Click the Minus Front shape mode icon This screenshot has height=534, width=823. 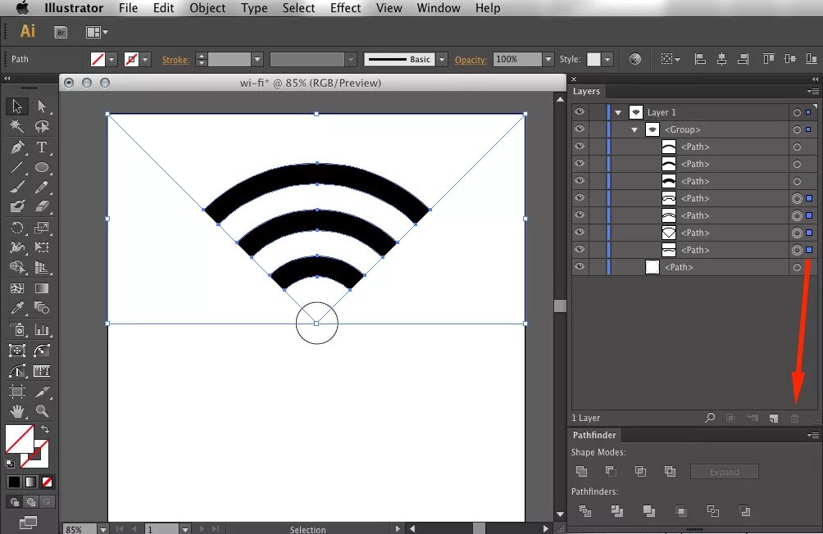tap(610, 471)
